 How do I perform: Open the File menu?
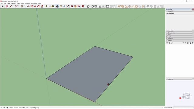(2, 3)
